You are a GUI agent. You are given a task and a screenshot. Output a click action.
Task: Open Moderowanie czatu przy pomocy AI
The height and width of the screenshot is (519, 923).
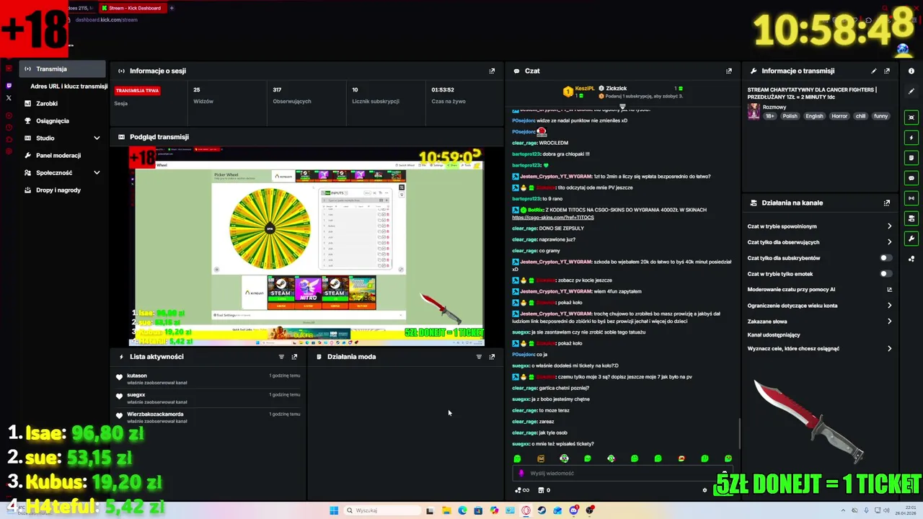819,290
